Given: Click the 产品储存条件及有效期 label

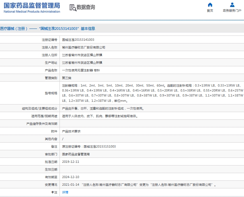Looking at the screenshot, I should click(42, 124).
